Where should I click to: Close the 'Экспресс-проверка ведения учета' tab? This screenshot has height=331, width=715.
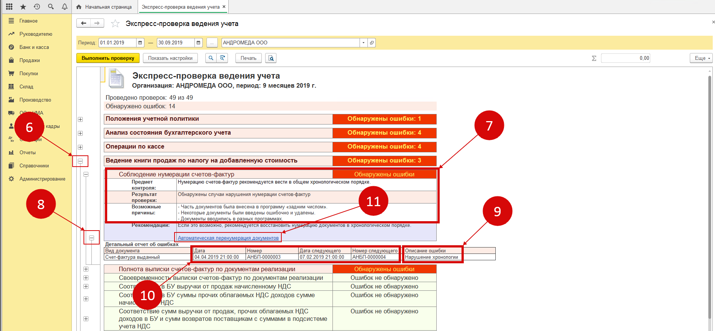[224, 7]
